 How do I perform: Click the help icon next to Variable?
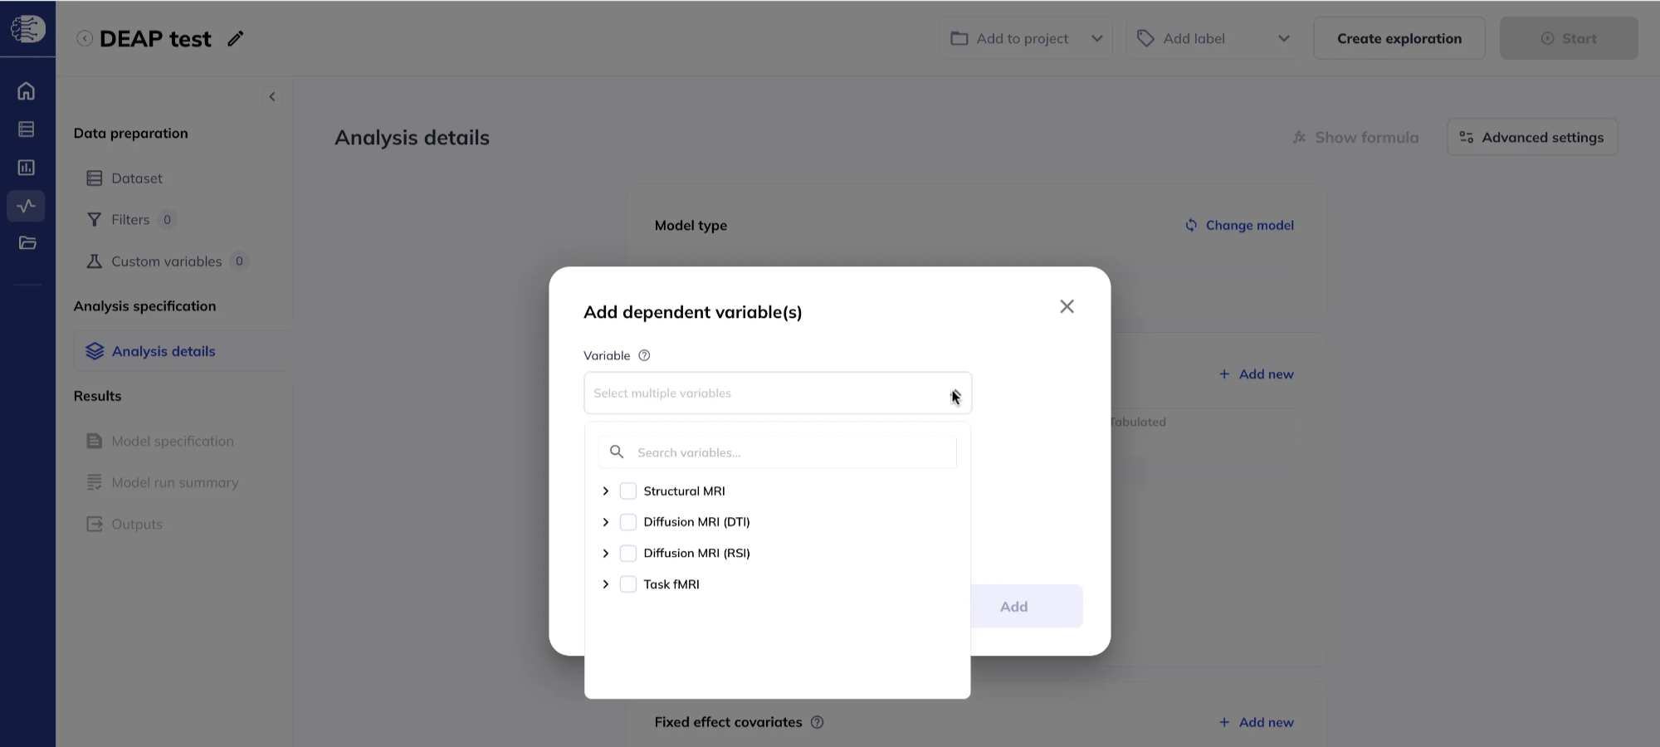(644, 355)
